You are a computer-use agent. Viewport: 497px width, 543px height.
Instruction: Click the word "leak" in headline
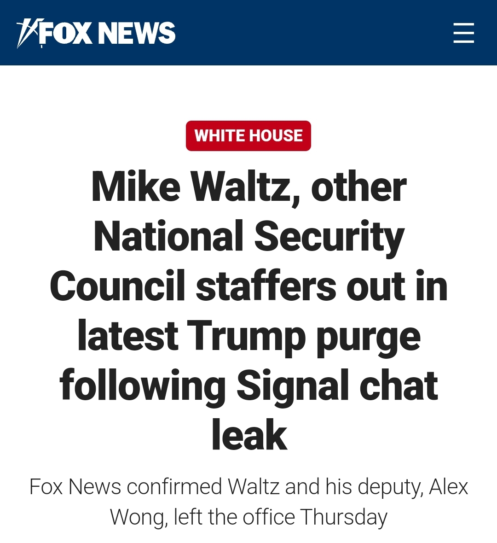(249, 435)
